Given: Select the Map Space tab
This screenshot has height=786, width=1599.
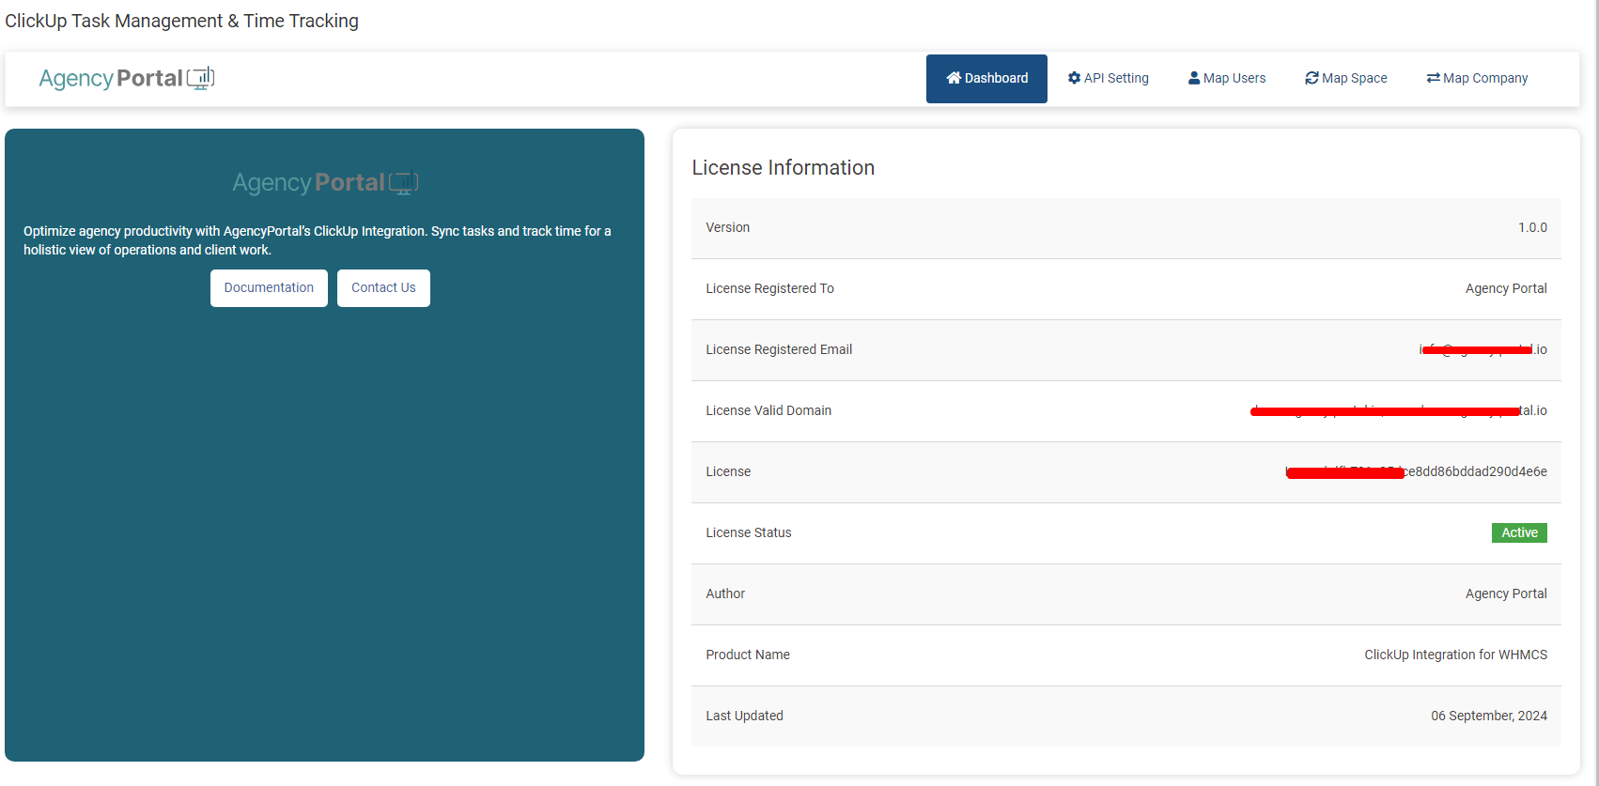Looking at the screenshot, I should click(x=1345, y=79).
